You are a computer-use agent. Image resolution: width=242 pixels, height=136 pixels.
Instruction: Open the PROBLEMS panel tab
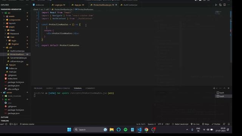38,88
